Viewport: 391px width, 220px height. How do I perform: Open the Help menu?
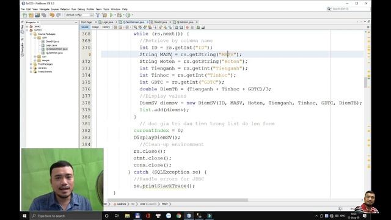point(125,9)
